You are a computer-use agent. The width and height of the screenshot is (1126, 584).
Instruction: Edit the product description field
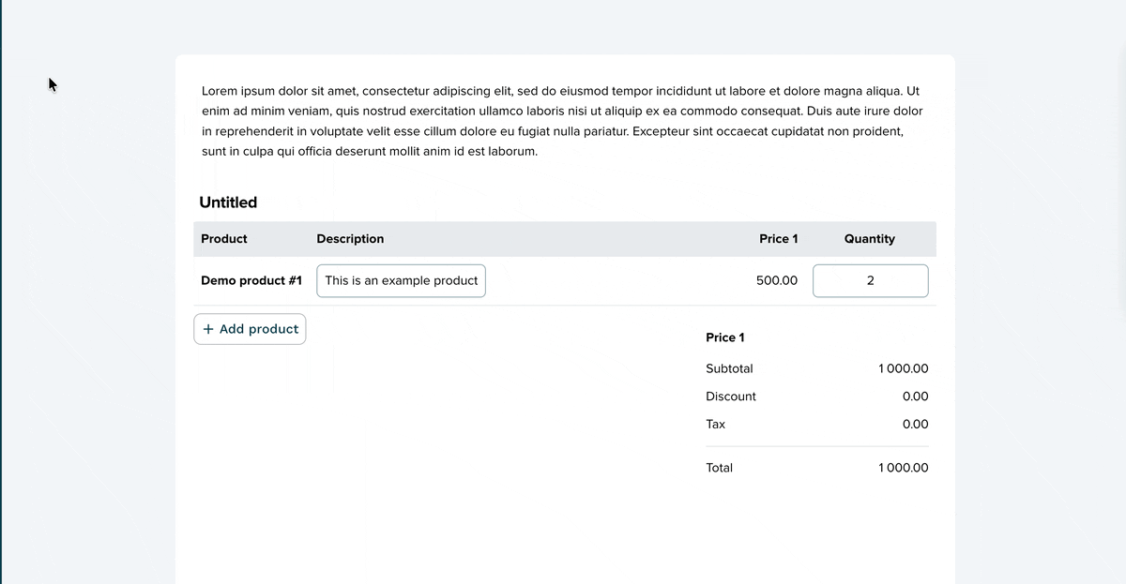pyautogui.click(x=402, y=280)
